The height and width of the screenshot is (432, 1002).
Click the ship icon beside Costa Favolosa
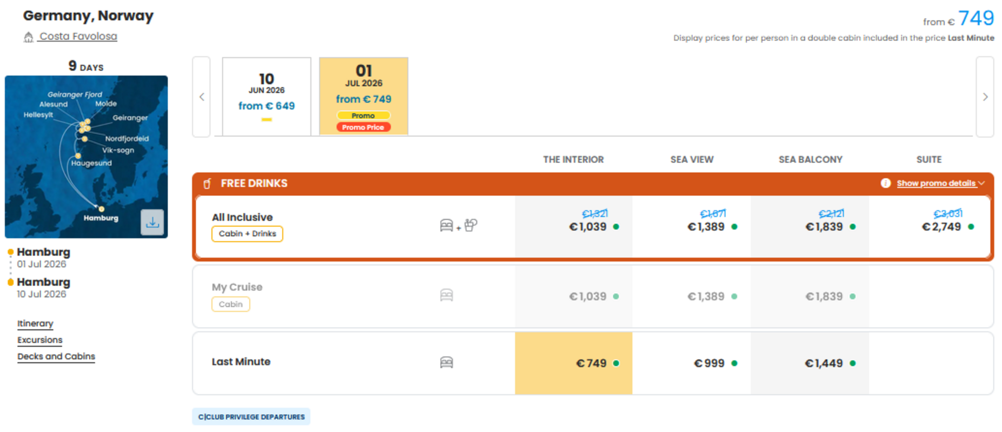coord(28,37)
